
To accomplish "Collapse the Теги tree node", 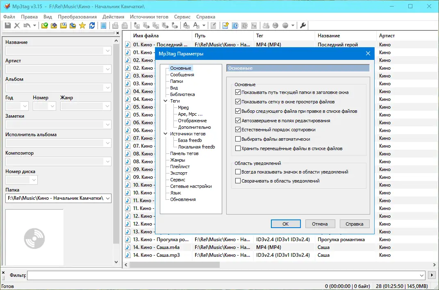I will tap(166, 101).
